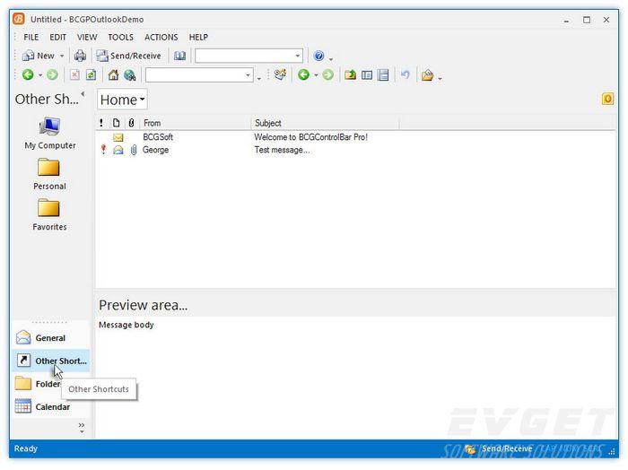
Task: Open help toolbar options arrow
Action: pyautogui.click(x=331, y=58)
